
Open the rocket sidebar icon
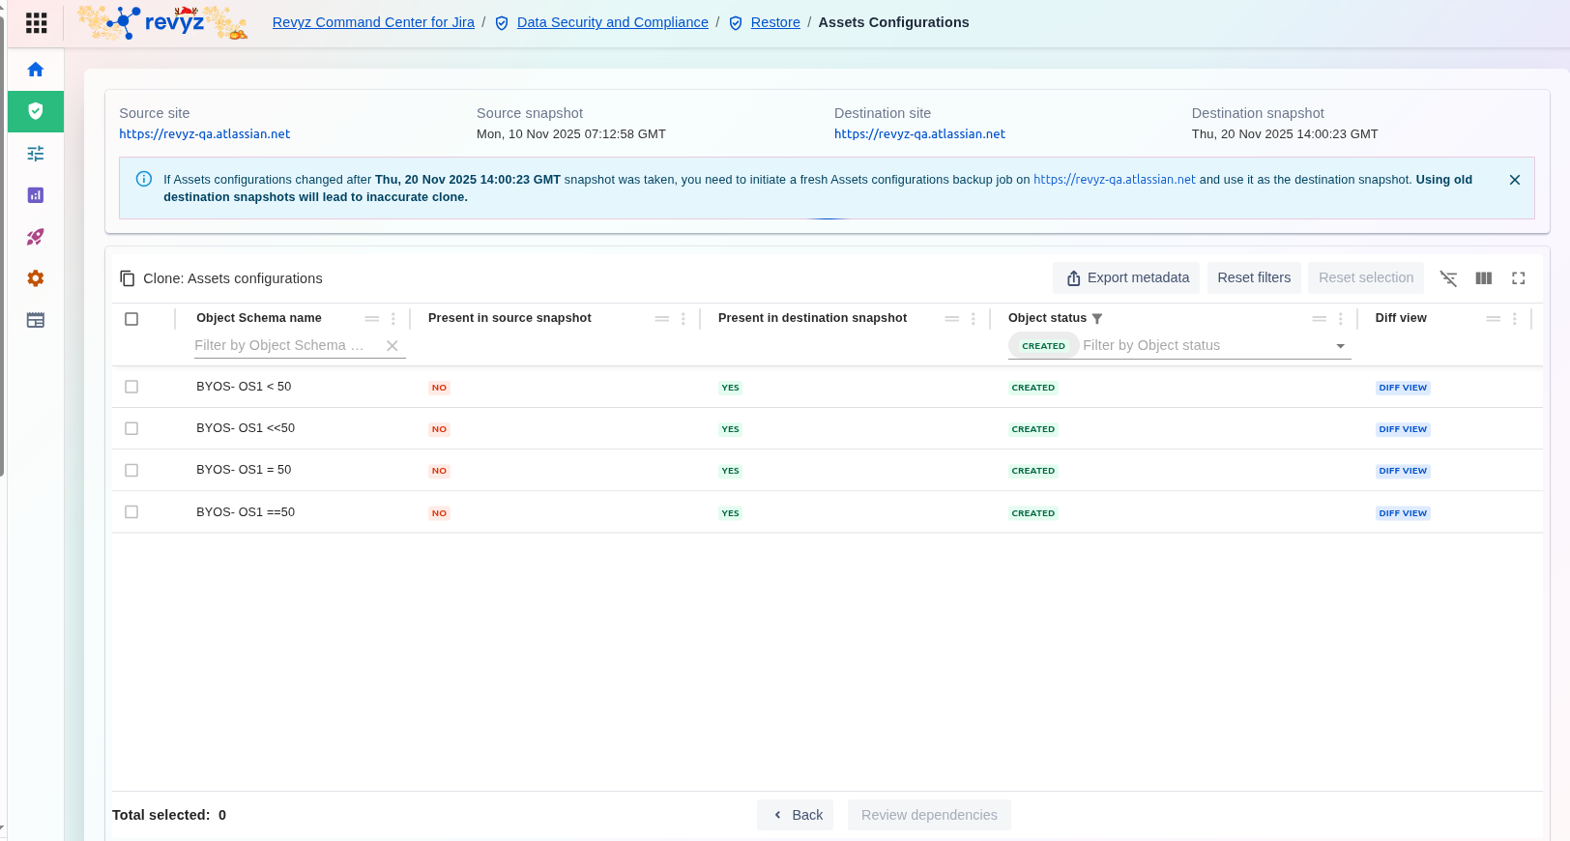point(36,237)
